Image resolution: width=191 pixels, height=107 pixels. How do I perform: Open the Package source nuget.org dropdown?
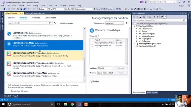click(115, 23)
